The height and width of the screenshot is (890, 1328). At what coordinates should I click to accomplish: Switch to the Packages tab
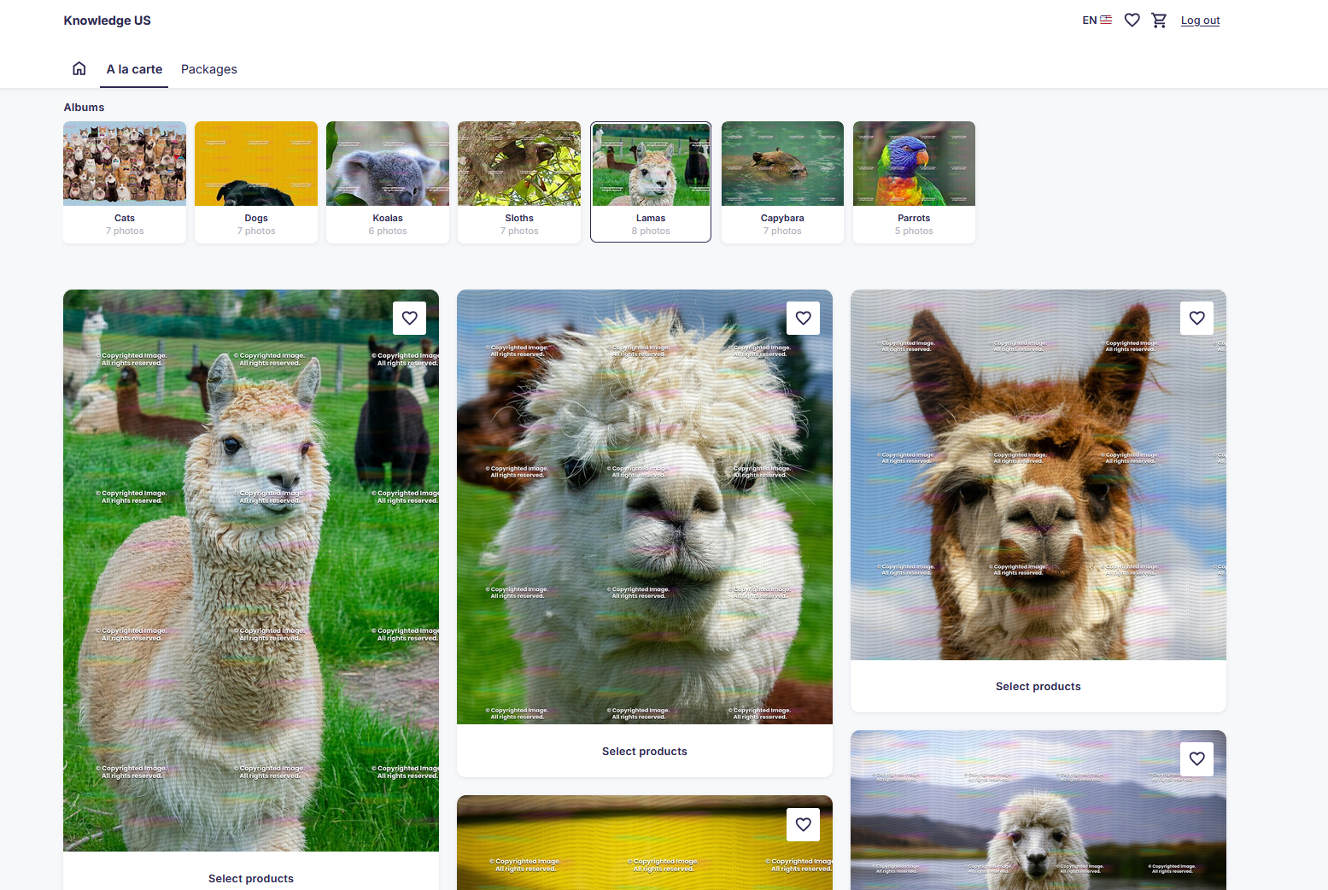point(209,69)
